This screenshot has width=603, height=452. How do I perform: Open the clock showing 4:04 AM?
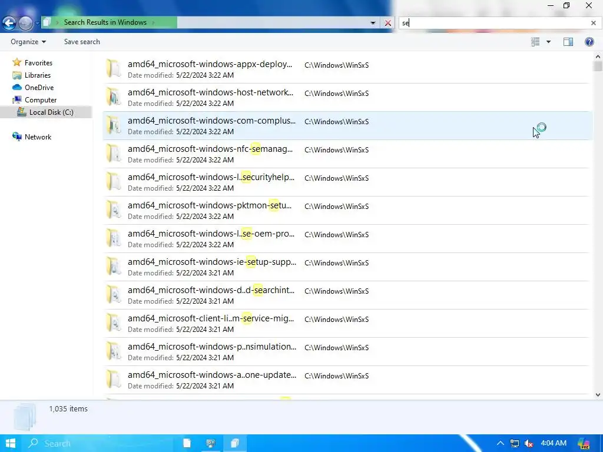pos(554,443)
